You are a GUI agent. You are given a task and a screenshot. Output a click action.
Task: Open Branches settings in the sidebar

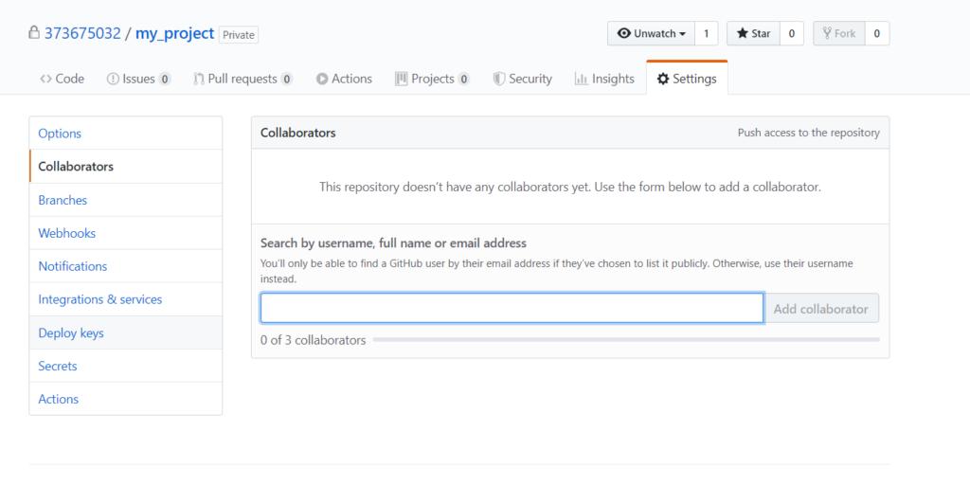(x=126, y=200)
